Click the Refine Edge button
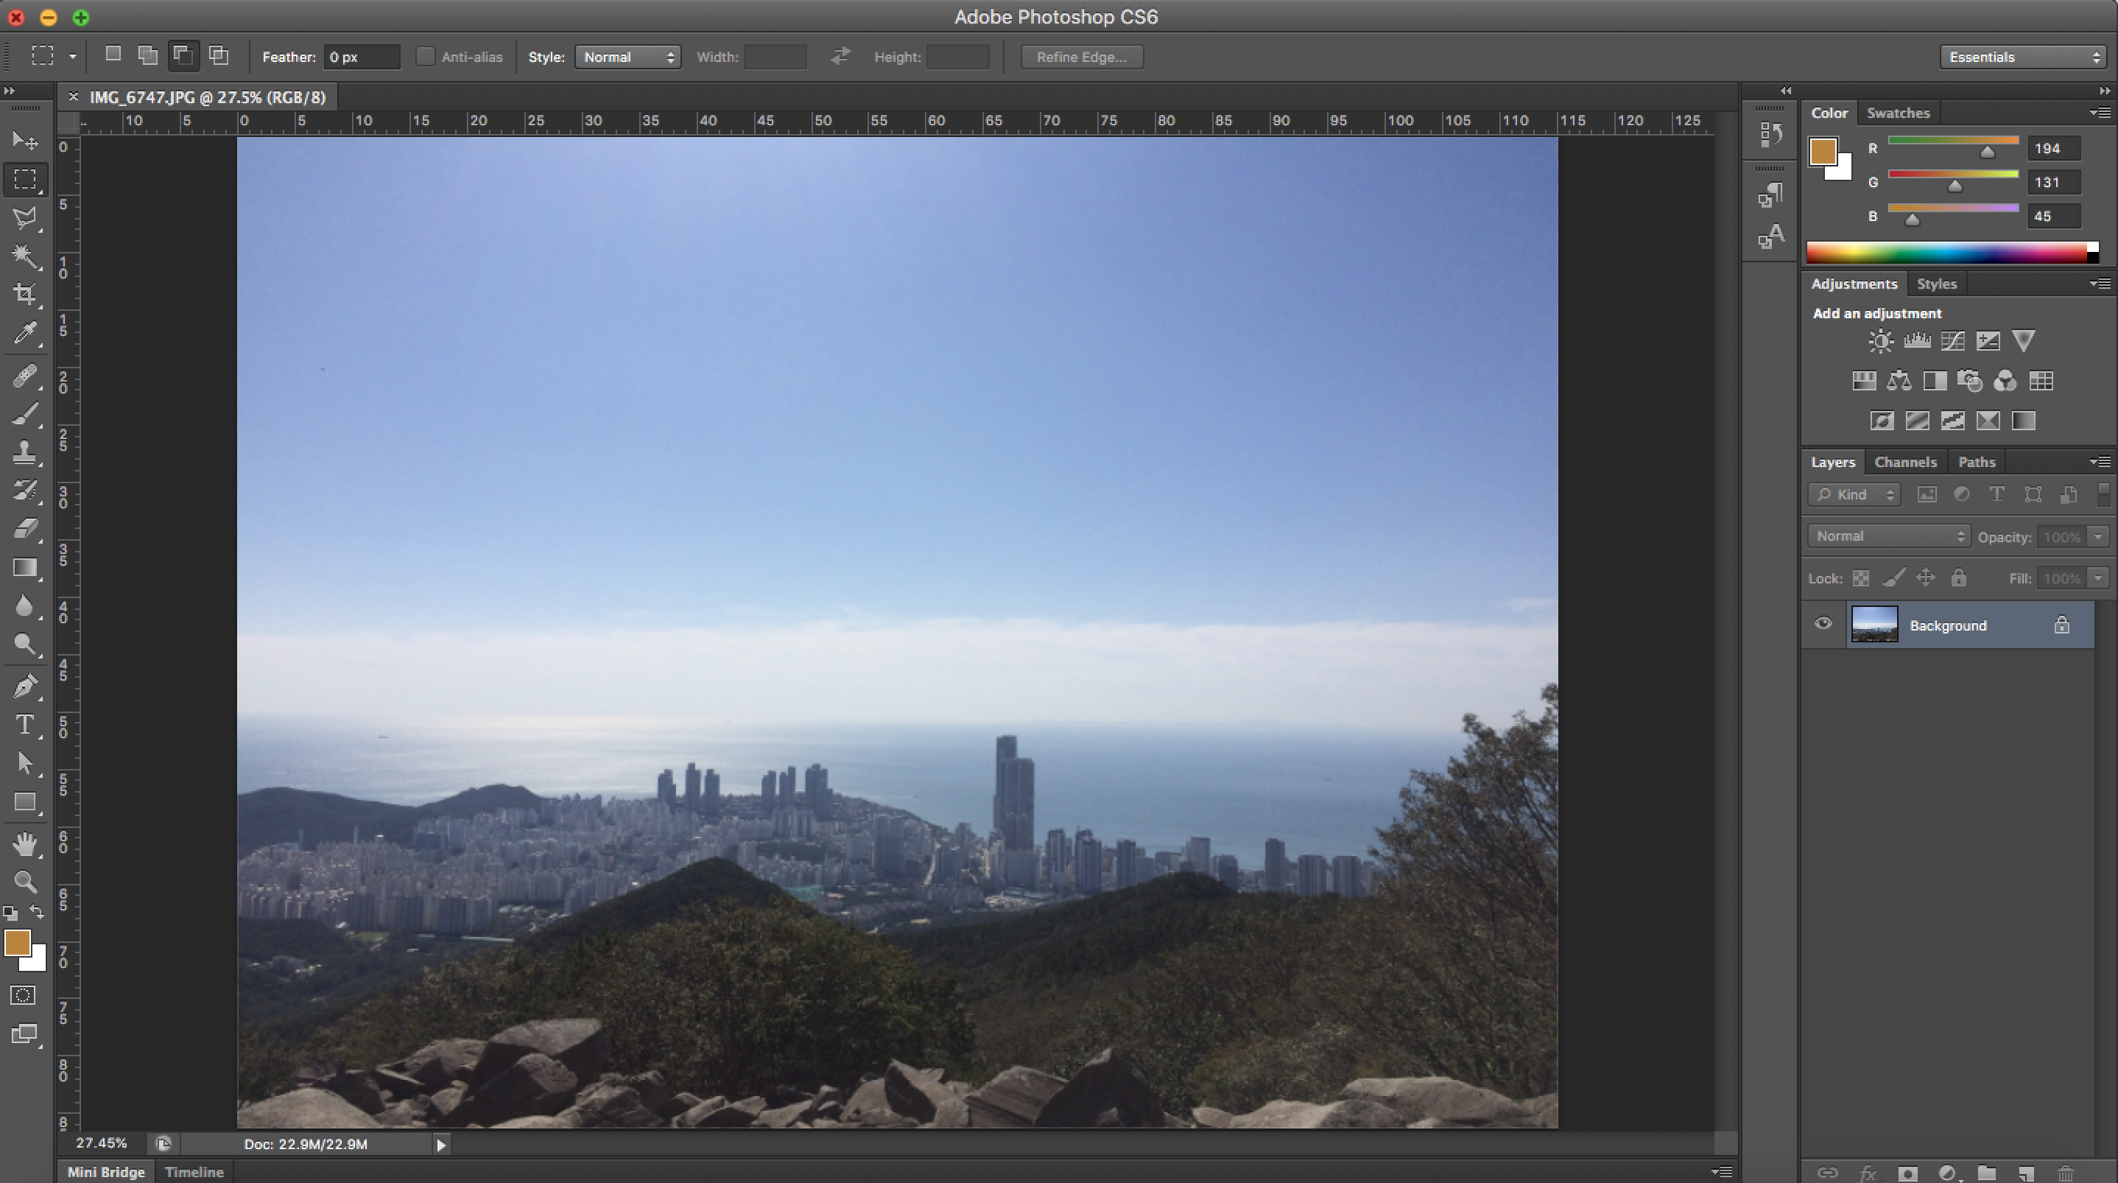 point(1081,57)
